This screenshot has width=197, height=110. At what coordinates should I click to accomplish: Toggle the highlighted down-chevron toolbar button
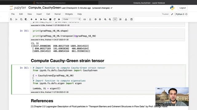pyautogui.click(x=115, y=19)
